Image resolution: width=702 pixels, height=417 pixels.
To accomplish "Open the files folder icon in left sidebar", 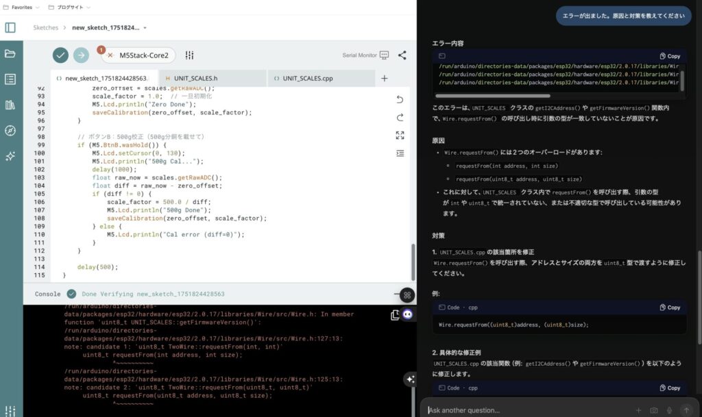I will (10, 53).
